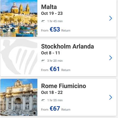Viewport: 118px width, 118px height.
Task: Click the Oct 19 - 23 dates
Action: (x=52, y=13)
